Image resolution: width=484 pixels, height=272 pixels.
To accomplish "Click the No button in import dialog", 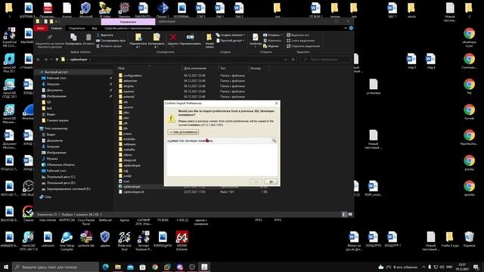I will tap(271, 181).
